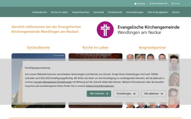The image size is (191, 119).
Task: Click the welcome heading Herzlich willkommen text
Action: click(x=46, y=29)
